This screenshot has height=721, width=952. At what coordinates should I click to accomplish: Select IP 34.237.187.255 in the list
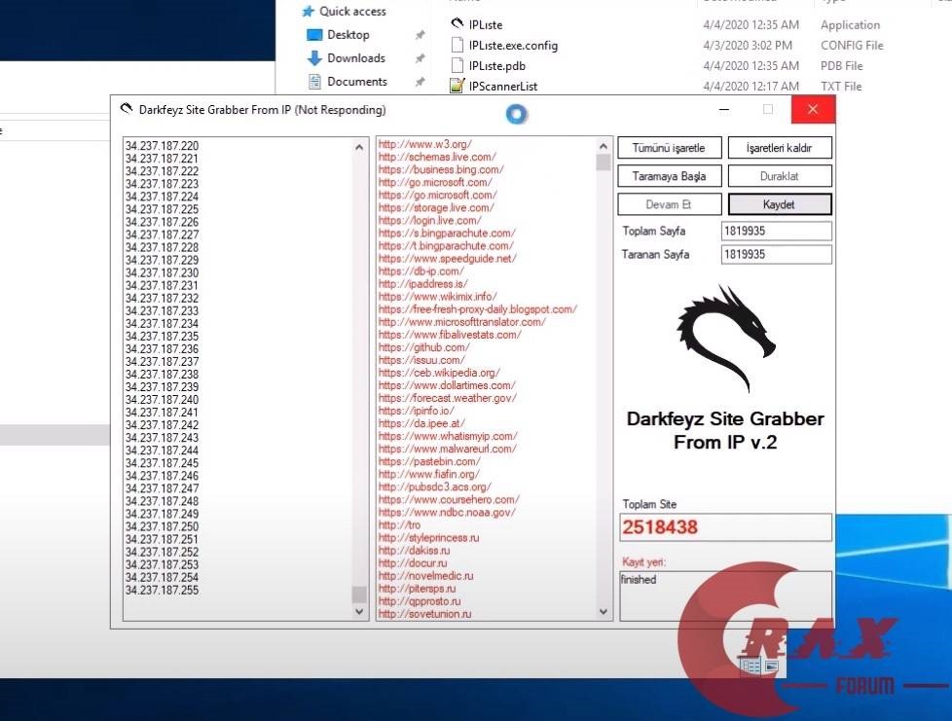click(163, 590)
